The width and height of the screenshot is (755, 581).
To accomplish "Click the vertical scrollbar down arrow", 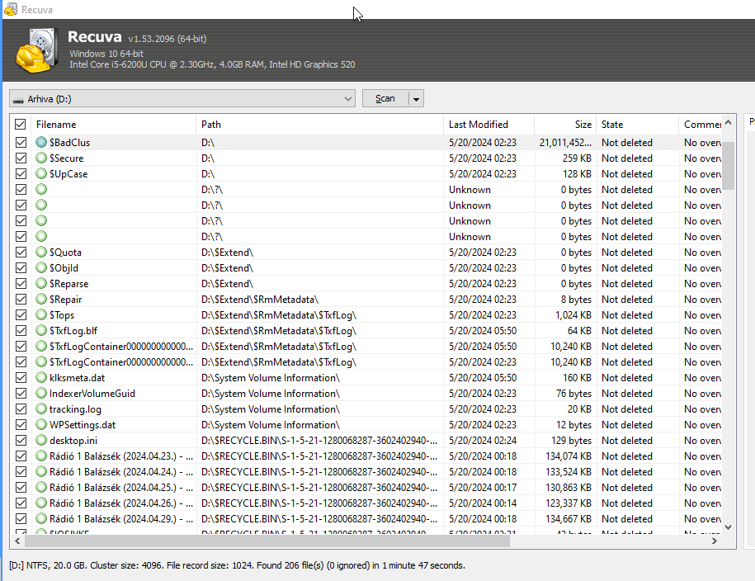I will click(728, 527).
